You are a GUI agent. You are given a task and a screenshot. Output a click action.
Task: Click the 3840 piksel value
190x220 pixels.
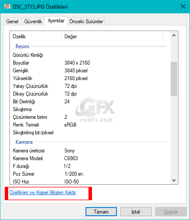tap(76, 71)
